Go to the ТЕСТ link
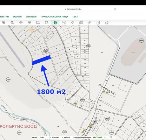Image resolution: width=146 pixels, height=140 pixels. click(75, 16)
